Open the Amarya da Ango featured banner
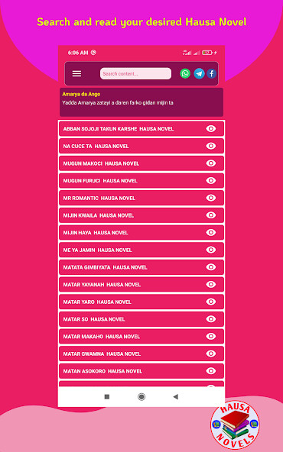Image resolution: width=283 pixels, height=452 pixels. [141, 102]
